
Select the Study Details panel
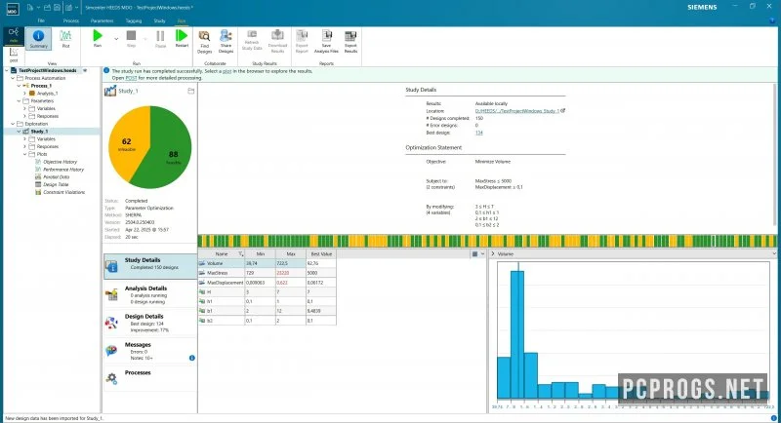150,266
